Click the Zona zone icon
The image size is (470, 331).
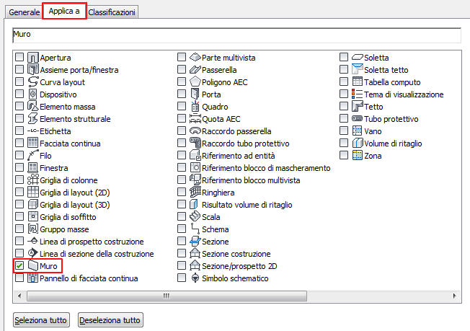(357, 156)
